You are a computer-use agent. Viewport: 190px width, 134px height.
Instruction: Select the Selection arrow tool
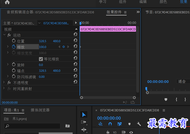[84, 114]
